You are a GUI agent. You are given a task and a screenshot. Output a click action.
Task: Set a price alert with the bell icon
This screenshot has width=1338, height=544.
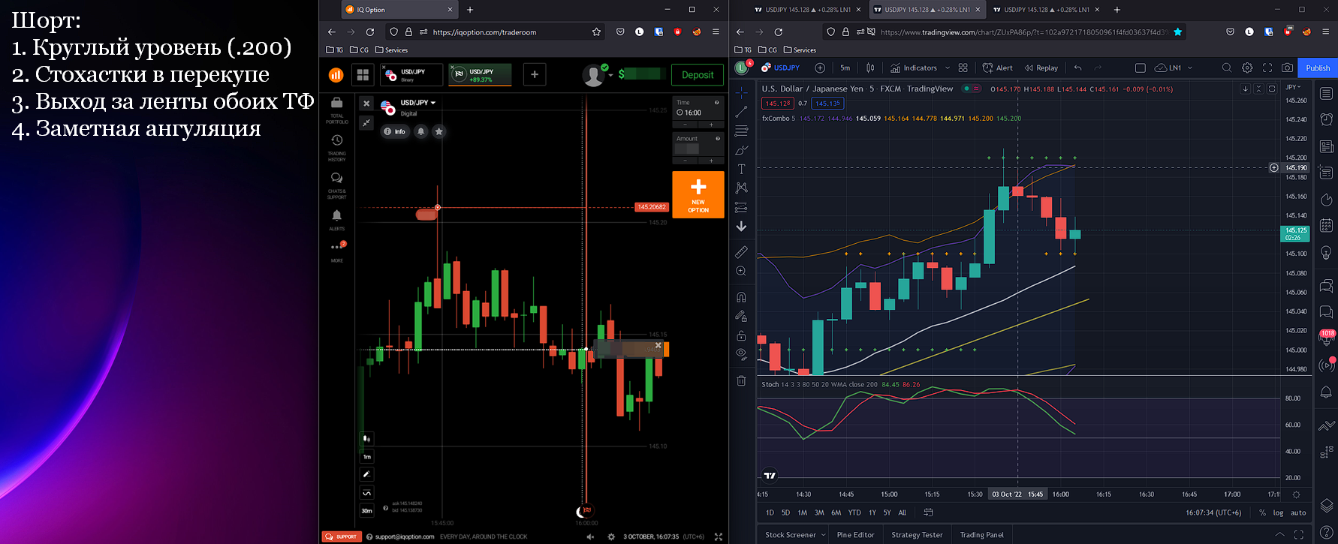pyautogui.click(x=421, y=131)
